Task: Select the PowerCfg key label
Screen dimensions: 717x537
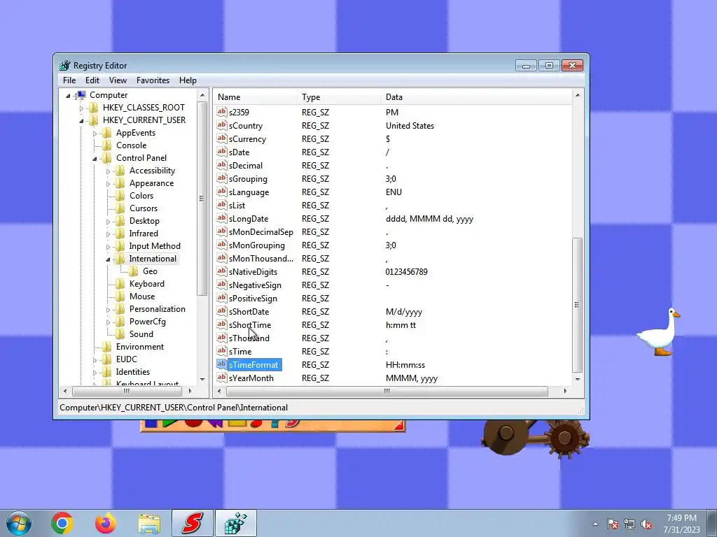Action: (x=148, y=322)
